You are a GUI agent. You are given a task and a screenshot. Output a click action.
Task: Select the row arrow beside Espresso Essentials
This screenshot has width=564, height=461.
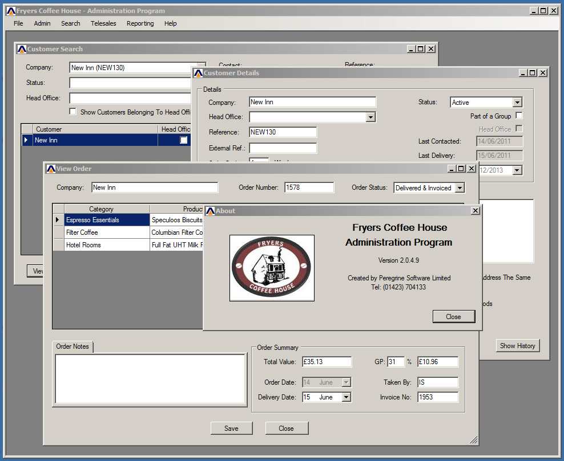pyautogui.click(x=58, y=220)
